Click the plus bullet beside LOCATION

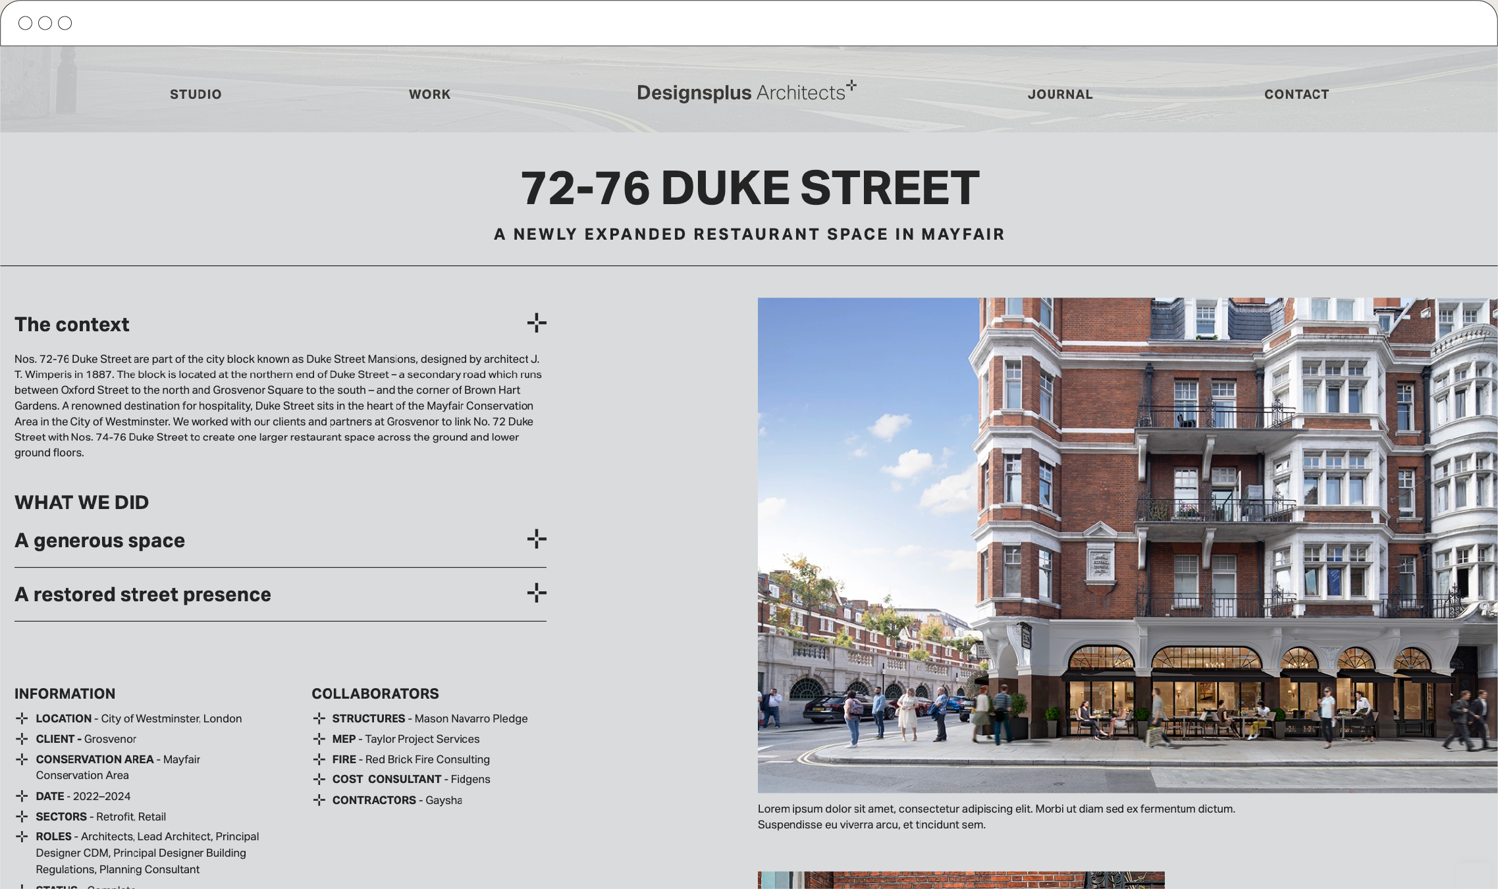point(22,718)
